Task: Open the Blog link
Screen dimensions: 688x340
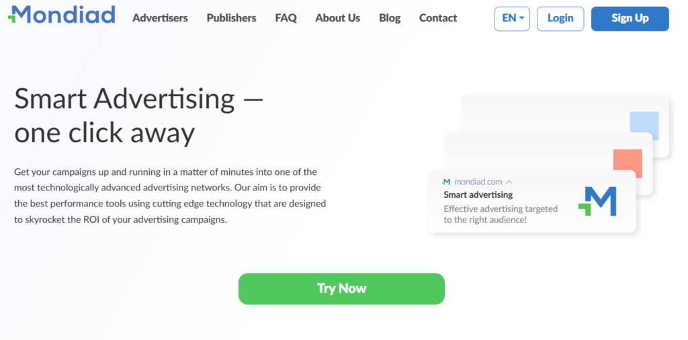Action: tap(390, 18)
